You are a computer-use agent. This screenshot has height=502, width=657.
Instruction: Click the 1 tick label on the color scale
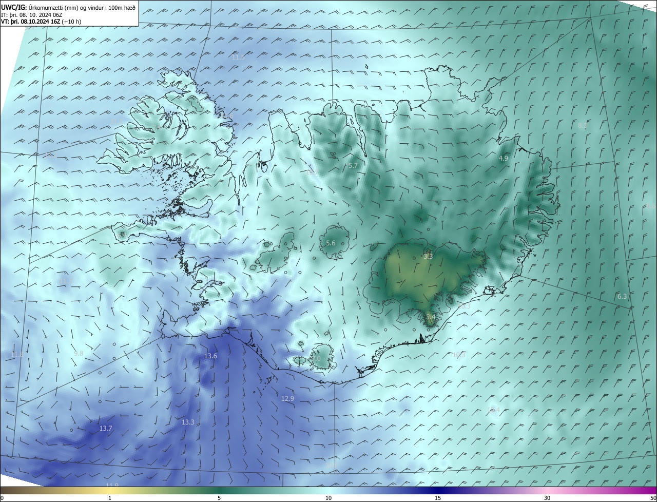[x=110, y=498]
